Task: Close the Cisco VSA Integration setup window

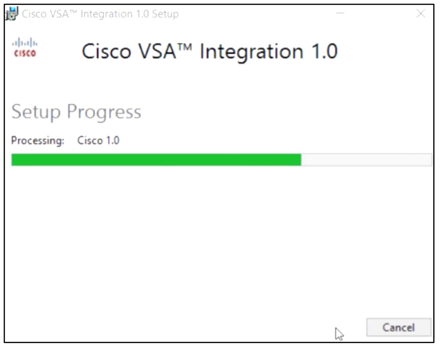Action: pyautogui.click(x=420, y=13)
